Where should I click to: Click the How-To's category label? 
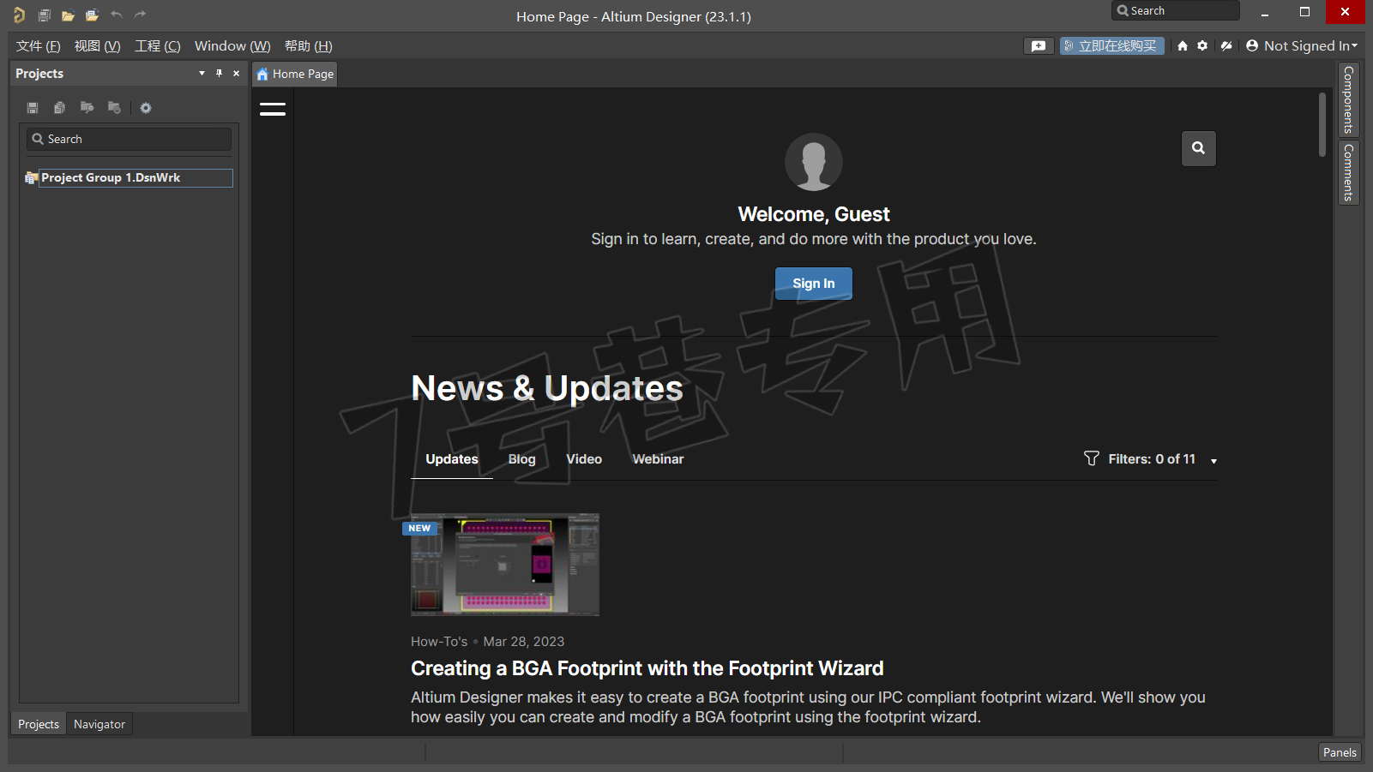(x=439, y=641)
